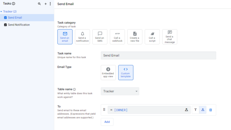Choose Send an SMS task category
This screenshot has height=130, width=231.
tap(100, 37)
